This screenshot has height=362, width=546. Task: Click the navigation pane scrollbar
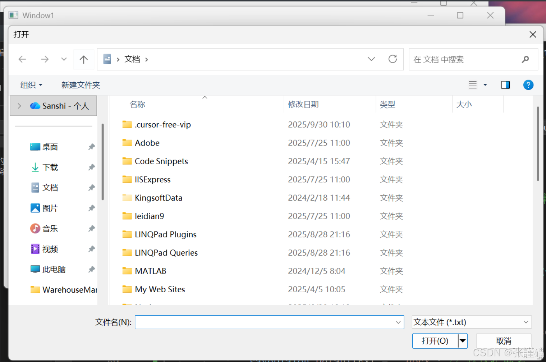coord(102,162)
